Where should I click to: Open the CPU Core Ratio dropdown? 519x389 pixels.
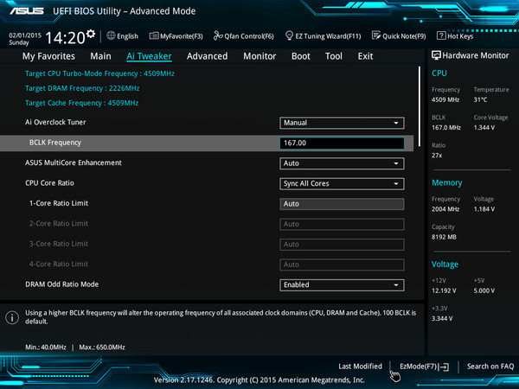point(342,183)
